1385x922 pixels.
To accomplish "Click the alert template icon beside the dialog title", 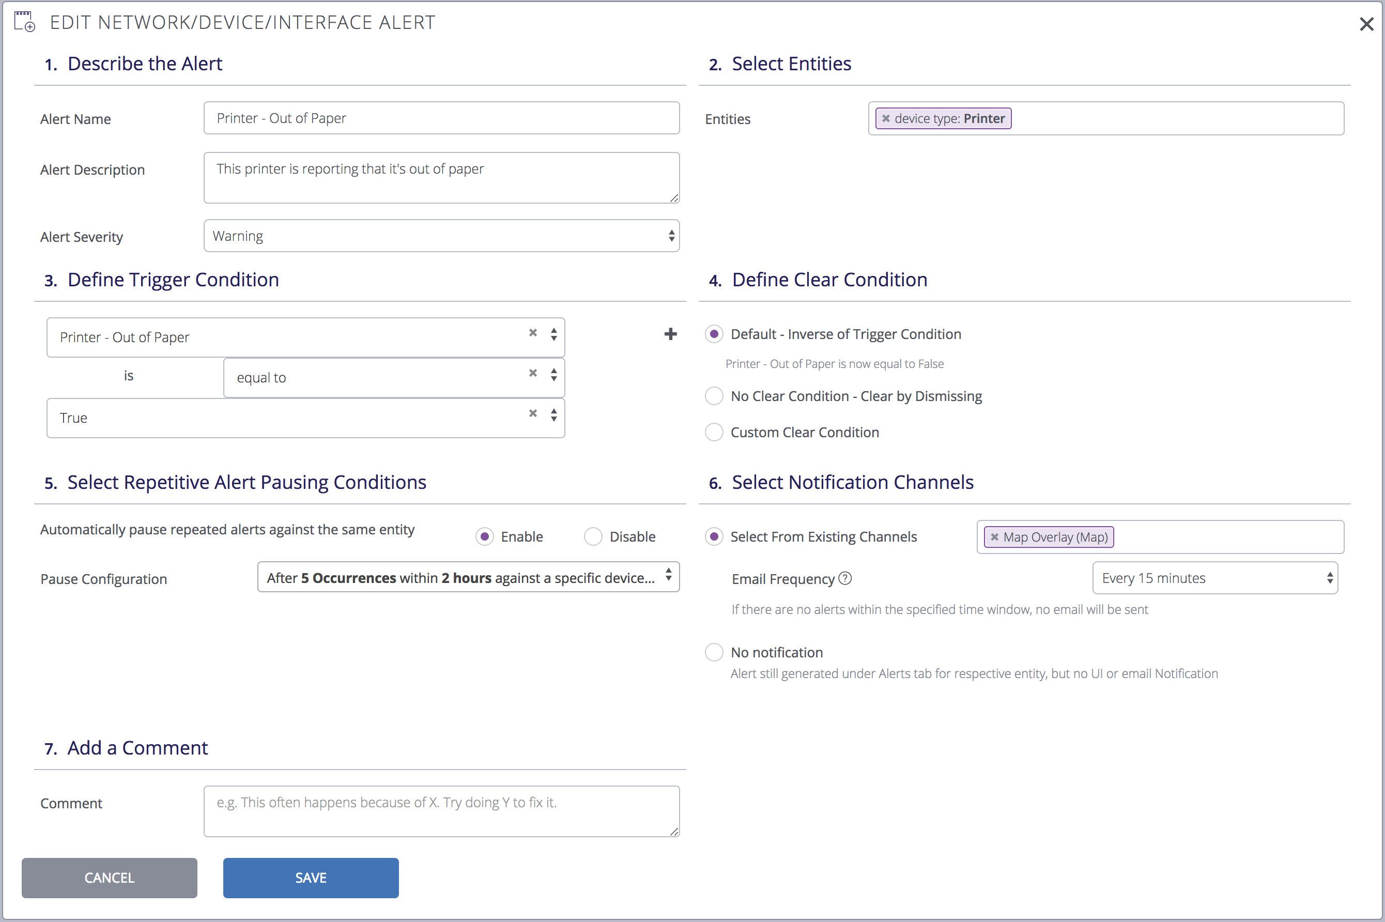I will coord(24,21).
